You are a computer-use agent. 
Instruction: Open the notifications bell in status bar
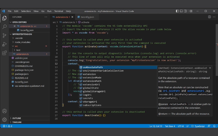(214, 126)
